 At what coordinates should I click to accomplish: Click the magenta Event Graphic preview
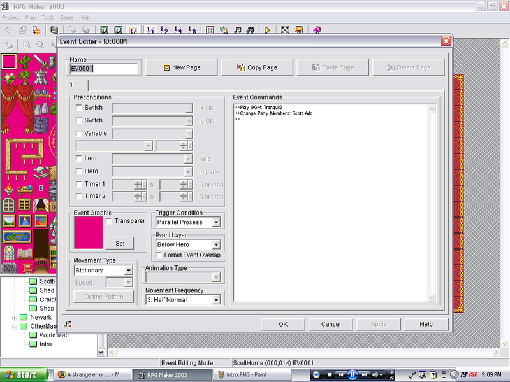89,233
